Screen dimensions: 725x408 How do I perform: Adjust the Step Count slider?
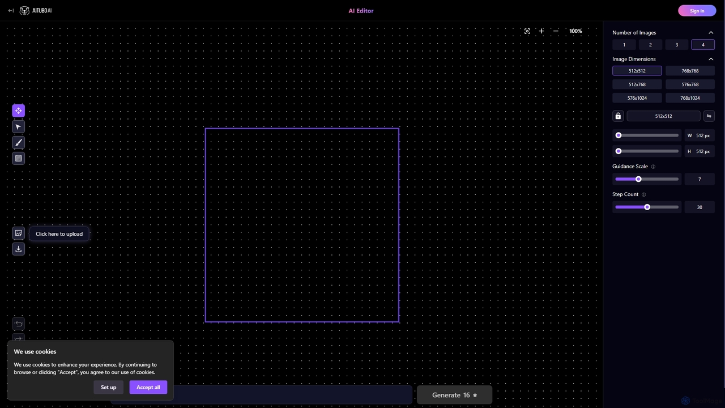coord(647,207)
